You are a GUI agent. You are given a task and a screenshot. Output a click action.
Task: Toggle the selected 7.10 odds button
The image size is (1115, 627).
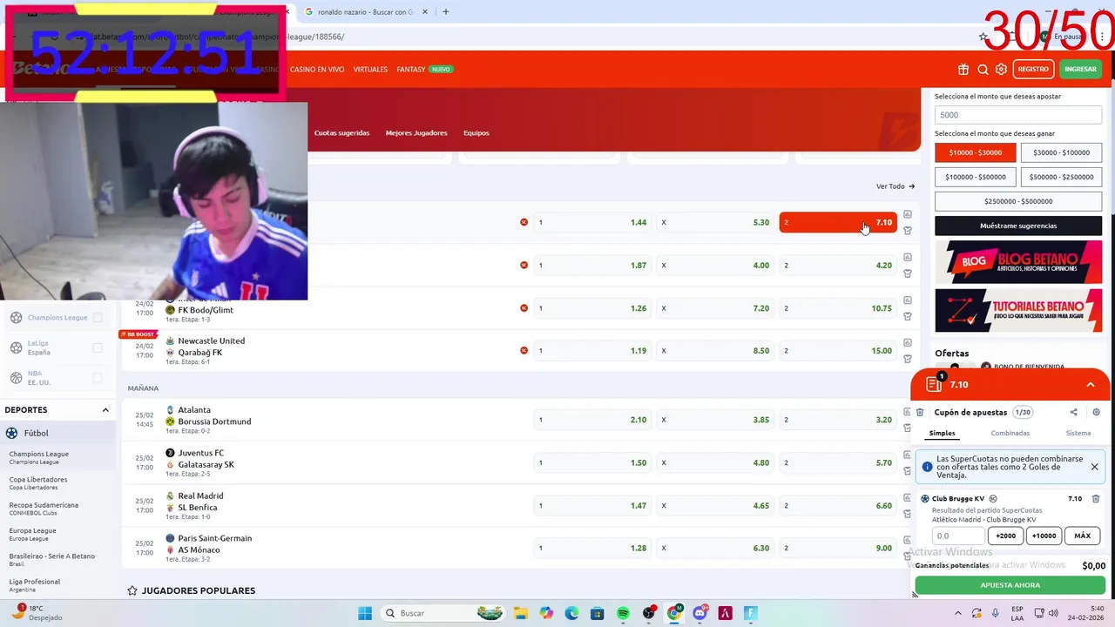(838, 222)
